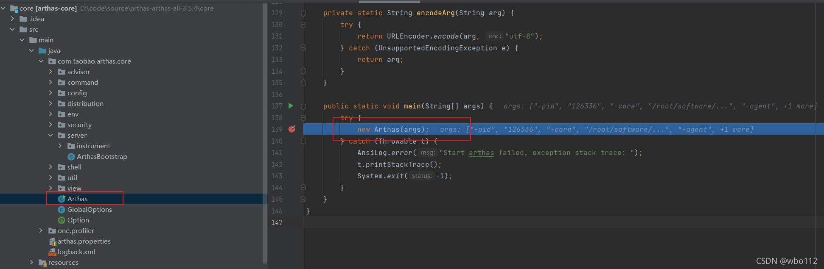Expand the resources folder arrow
The height and width of the screenshot is (269, 824).
[x=31, y=262]
